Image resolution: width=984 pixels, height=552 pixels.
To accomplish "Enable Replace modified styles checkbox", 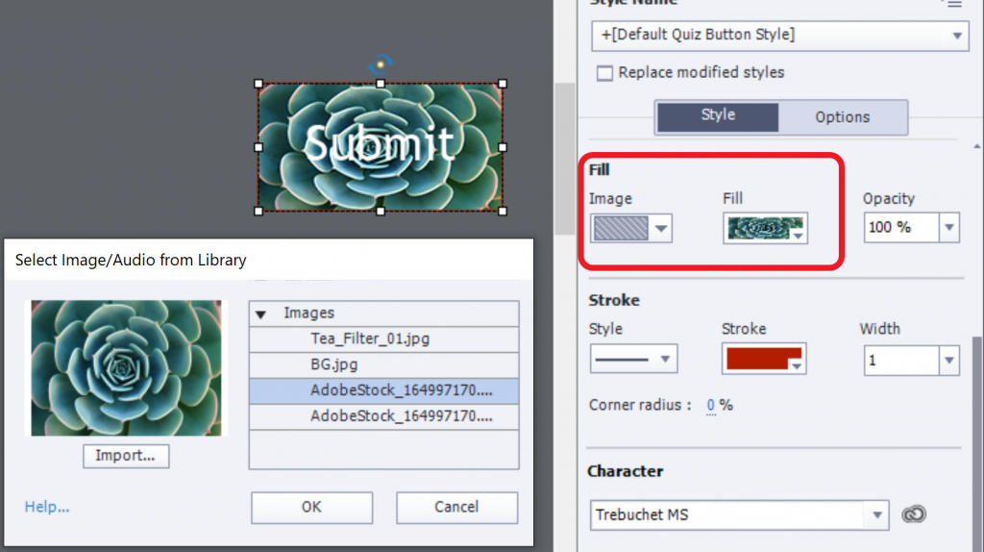I will 604,73.
